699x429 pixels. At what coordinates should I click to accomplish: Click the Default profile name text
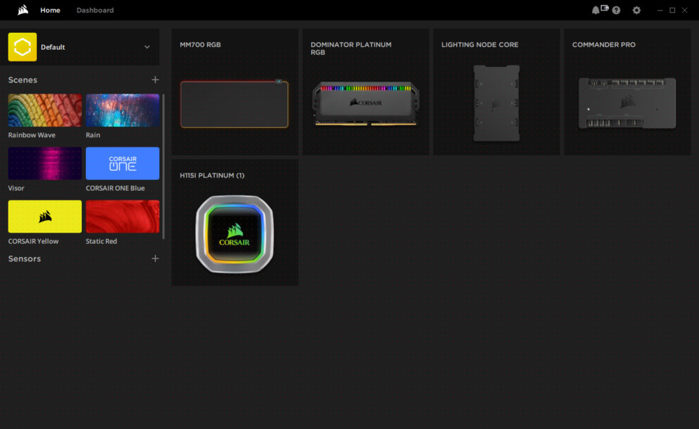[x=52, y=47]
